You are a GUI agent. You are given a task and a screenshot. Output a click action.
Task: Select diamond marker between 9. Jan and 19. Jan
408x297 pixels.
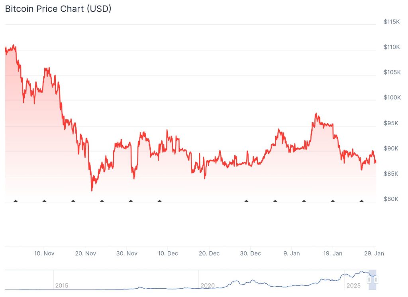(304, 201)
